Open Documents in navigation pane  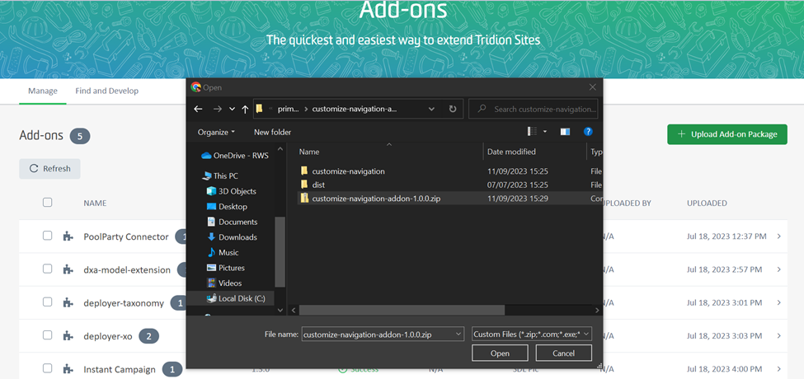(x=231, y=222)
